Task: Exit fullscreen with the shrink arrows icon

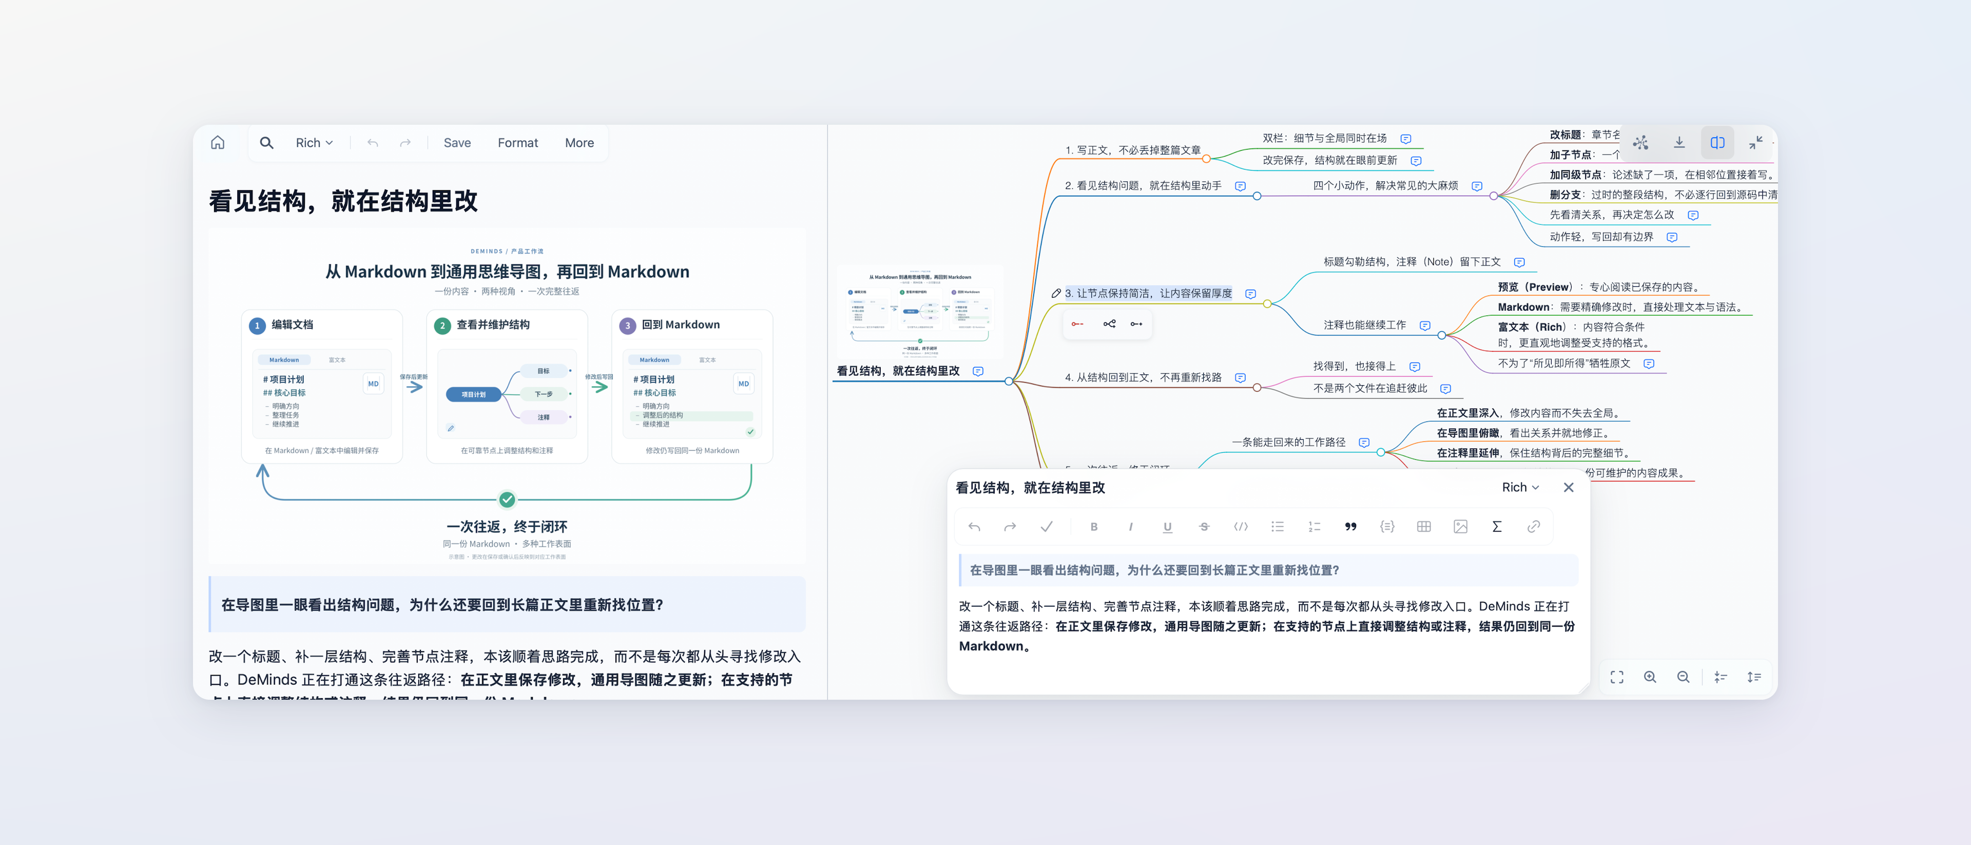Action: click(1756, 142)
